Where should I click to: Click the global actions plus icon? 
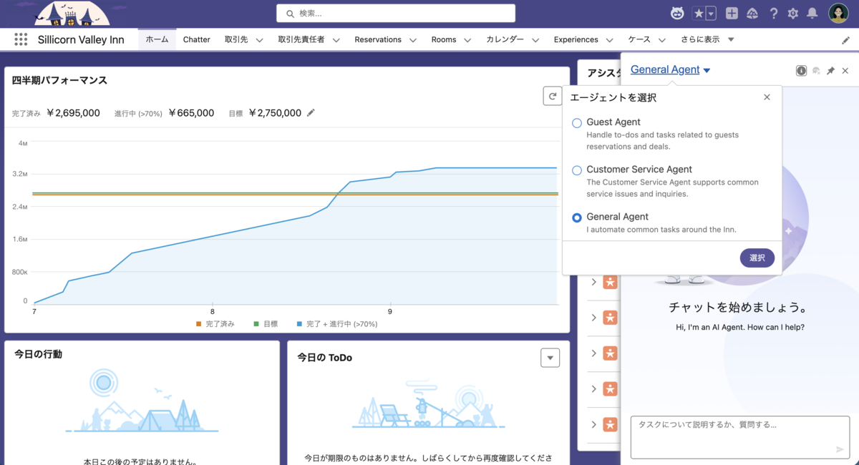pyautogui.click(x=732, y=13)
